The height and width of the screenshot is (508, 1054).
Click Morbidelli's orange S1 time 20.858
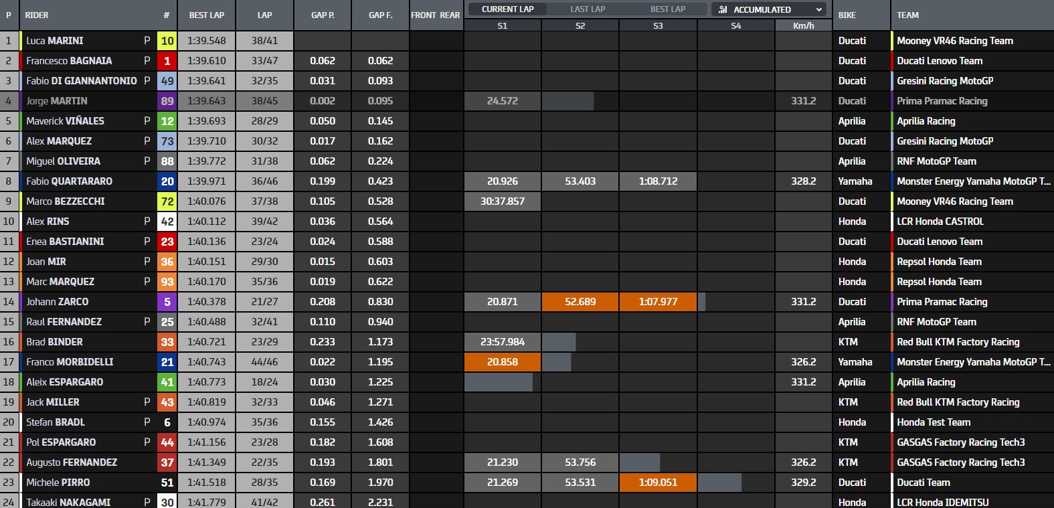[502, 362]
